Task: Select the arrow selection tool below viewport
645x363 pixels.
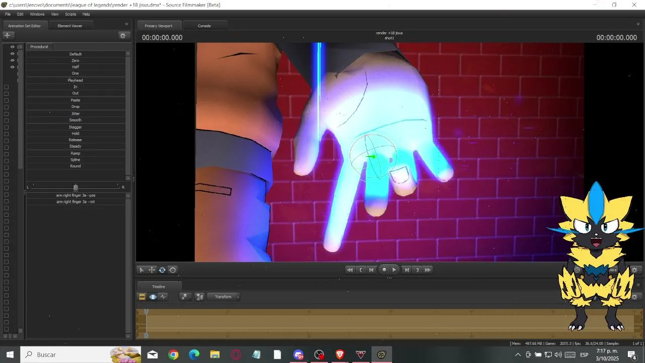Action: click(x=142, y=270)
